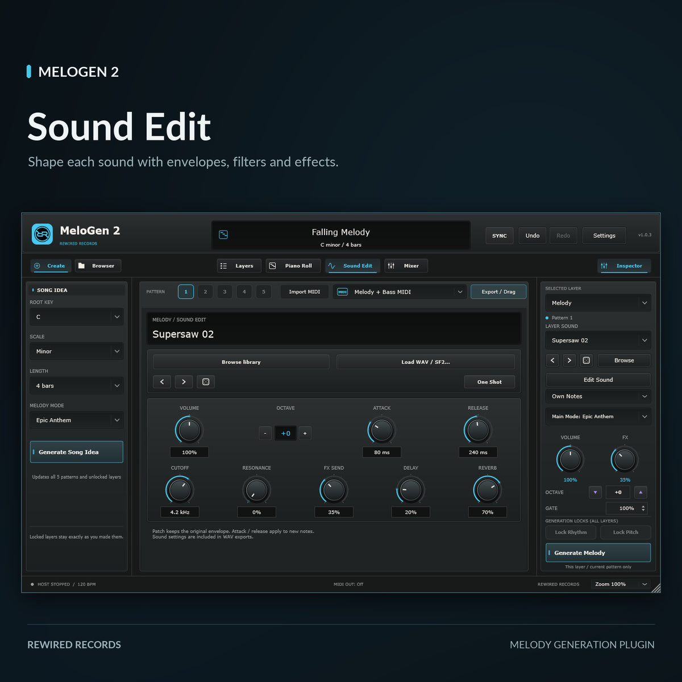The width and height of the screenshot is (682, 682).
Task: Switch to the Layers view
Action: click(x=239, y=265)
